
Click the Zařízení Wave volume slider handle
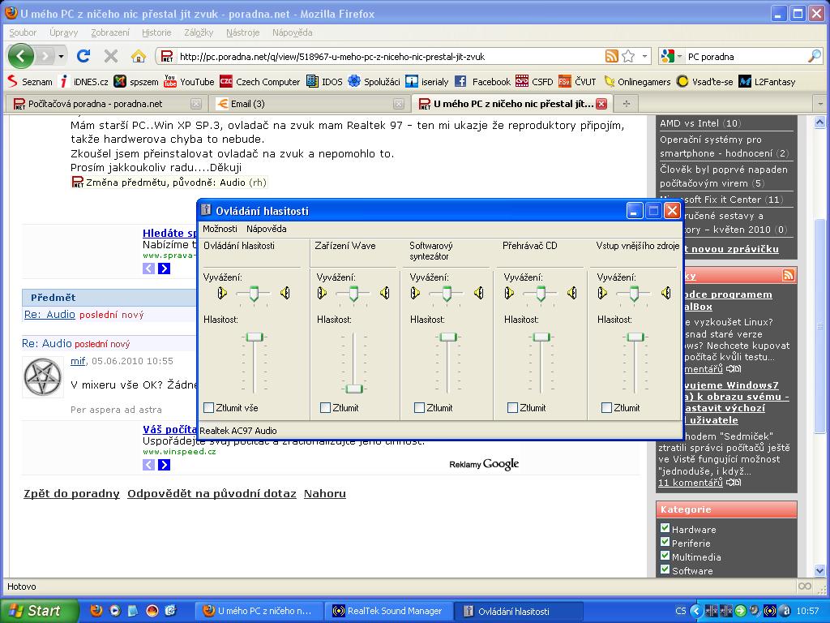pos(353,389)
